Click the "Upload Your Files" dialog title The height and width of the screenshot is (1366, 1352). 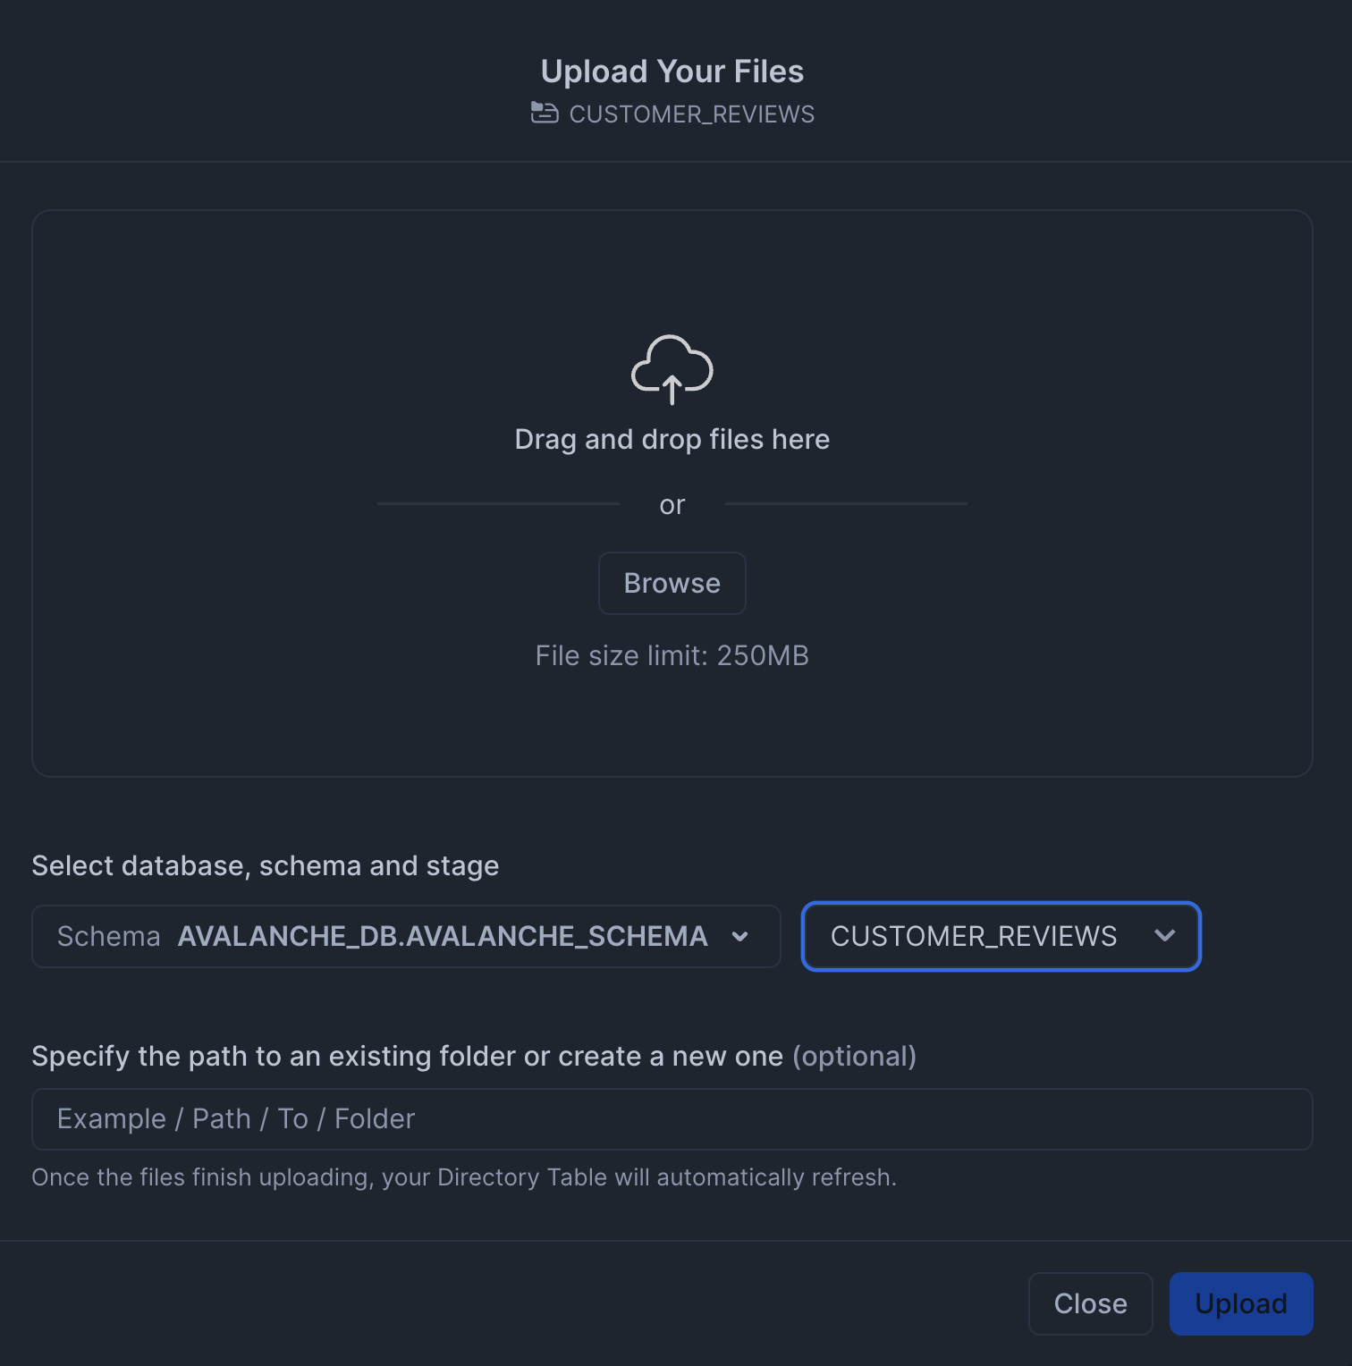click(672, 72)
